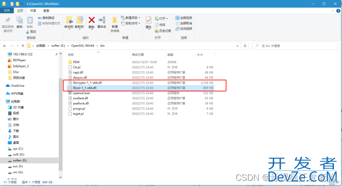Click the Forward navigation arrow
The width and height of the screenshot is (342, 187).
pos(12,46)
